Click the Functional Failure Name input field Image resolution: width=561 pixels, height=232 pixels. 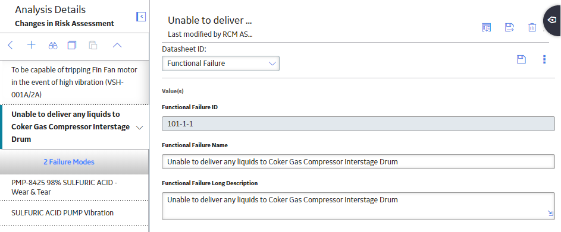click(358, 161)
